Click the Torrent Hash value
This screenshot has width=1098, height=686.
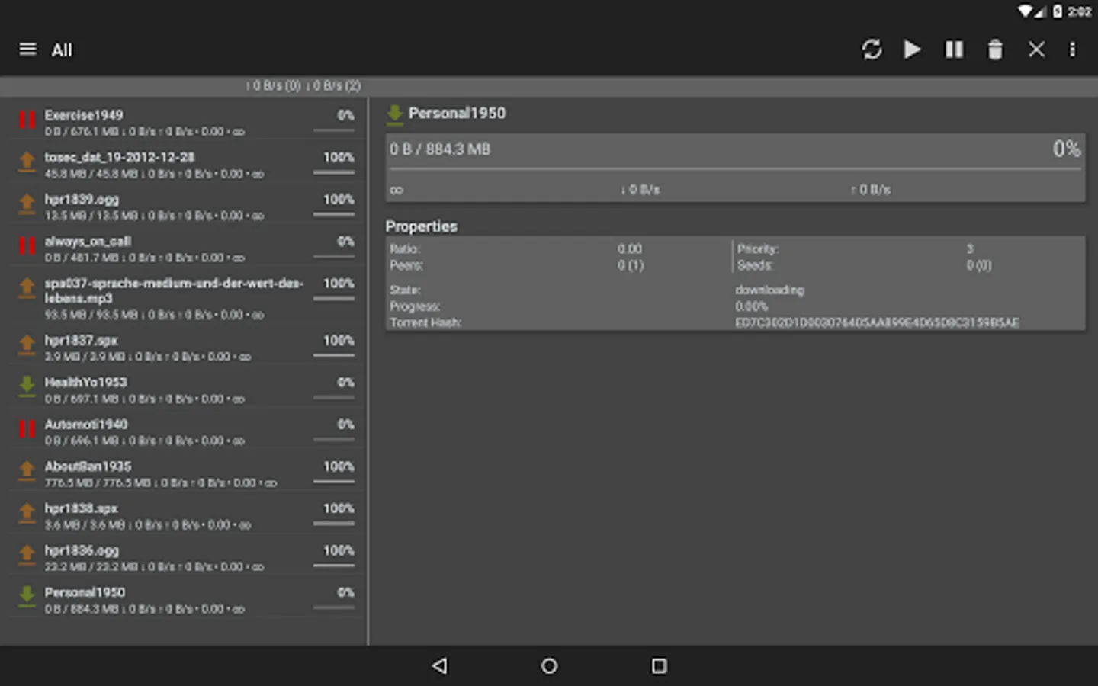point(877,322)
